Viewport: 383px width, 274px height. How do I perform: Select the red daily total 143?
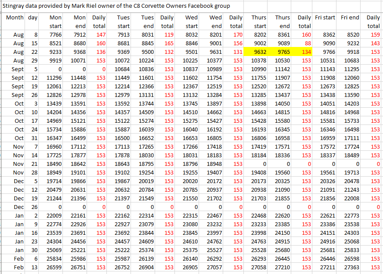coord(373,43)
